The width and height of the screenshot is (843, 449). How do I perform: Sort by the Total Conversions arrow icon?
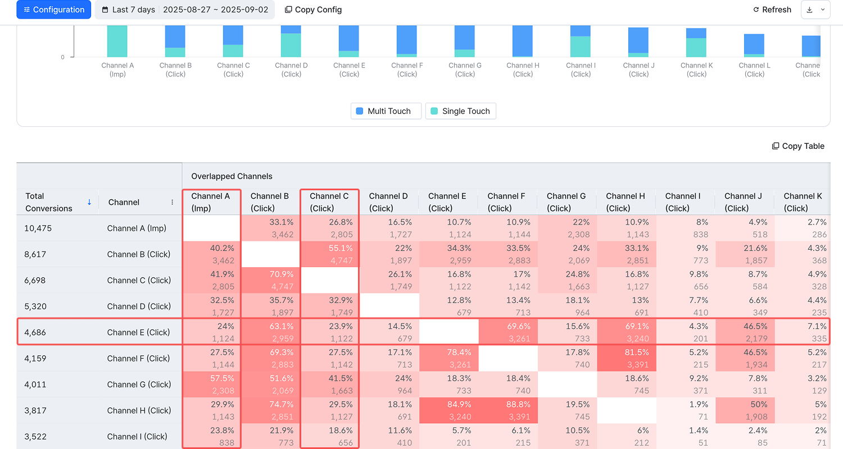(x=89, y=202)
